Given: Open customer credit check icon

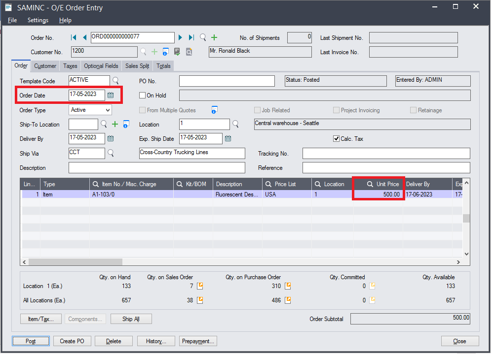Looking at the screenshot, I should [x=177, y=52].
